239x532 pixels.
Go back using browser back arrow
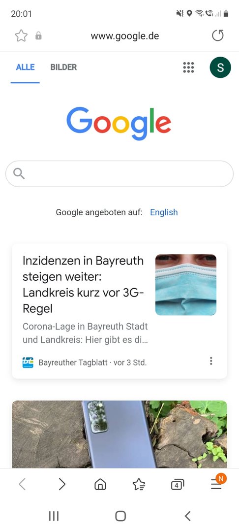coord(22,485)
